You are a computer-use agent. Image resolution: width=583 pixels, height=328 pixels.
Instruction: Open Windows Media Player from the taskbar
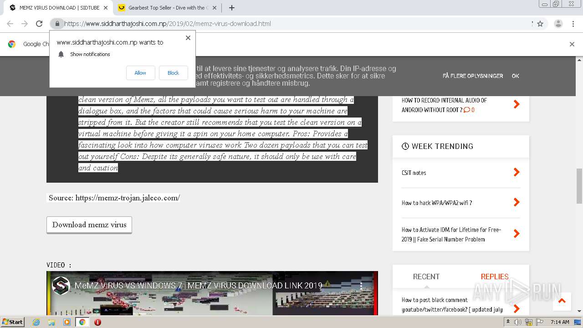tap(67, 322)
